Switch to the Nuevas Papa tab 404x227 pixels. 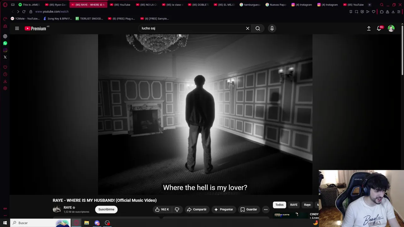pyautogui.click(x=276, y=5)
